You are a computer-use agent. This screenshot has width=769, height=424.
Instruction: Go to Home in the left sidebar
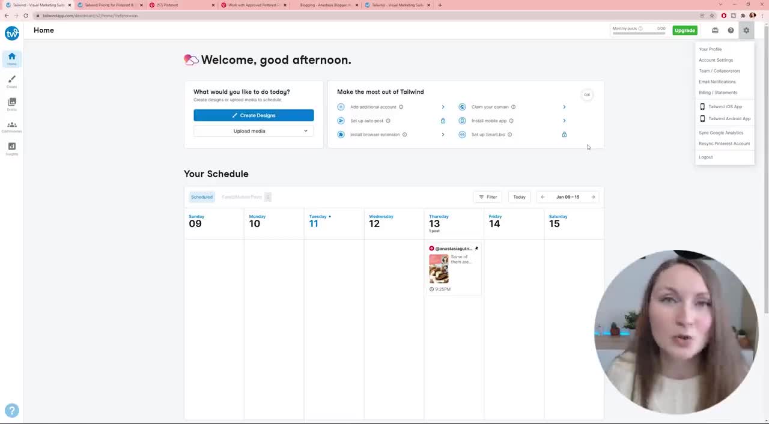point(11,58)
